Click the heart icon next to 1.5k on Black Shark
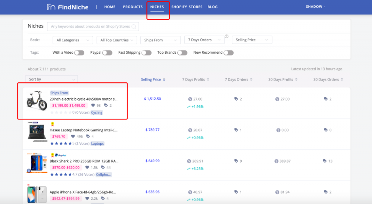 87,167
